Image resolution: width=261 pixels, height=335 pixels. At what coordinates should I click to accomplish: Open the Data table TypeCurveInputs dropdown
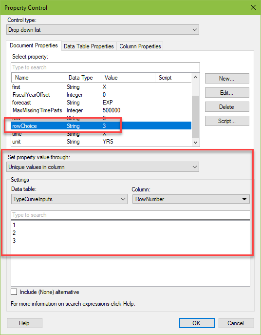point(69,199)
